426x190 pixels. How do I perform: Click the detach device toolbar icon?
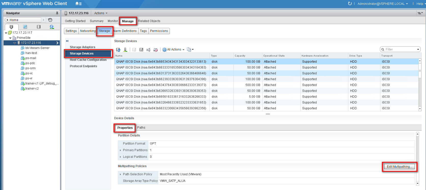pos(141,50)
